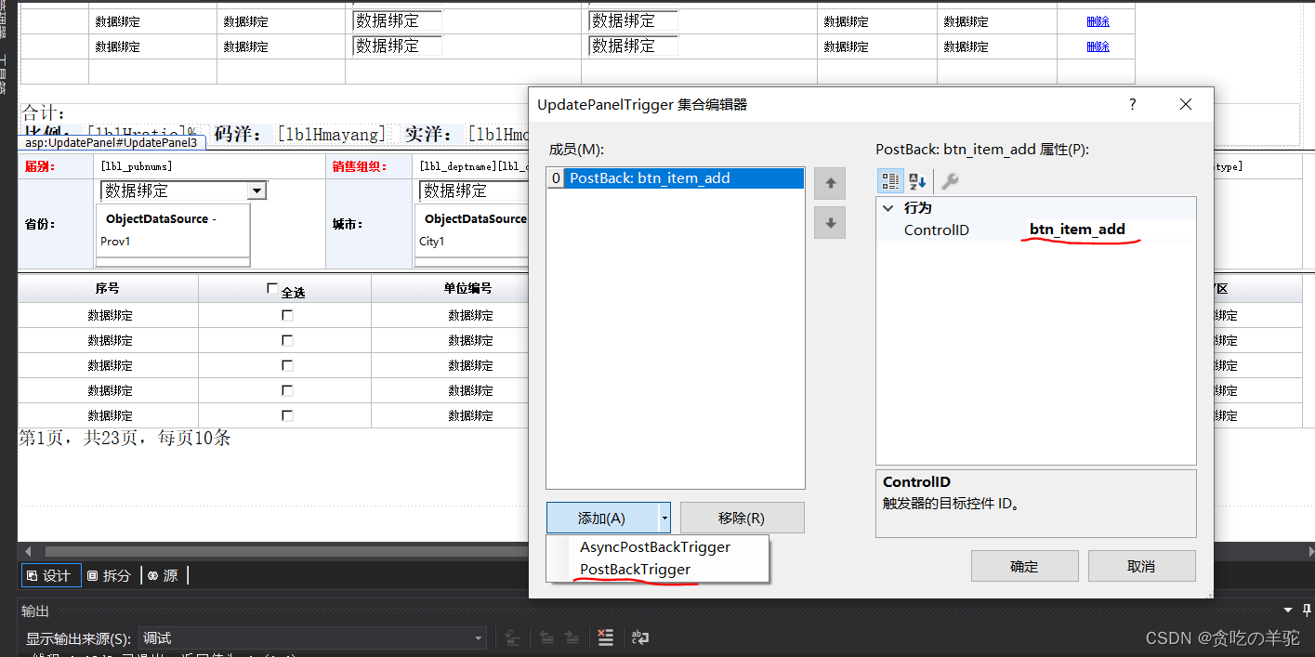Go to previous message in output toolbar

(x=546, y=637)
